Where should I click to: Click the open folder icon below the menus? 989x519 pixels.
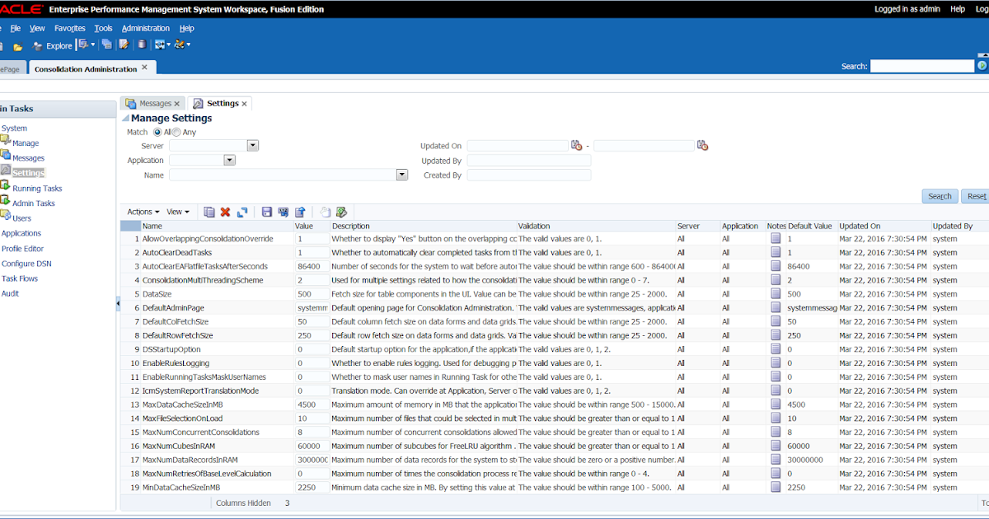[x=17, y=45]
